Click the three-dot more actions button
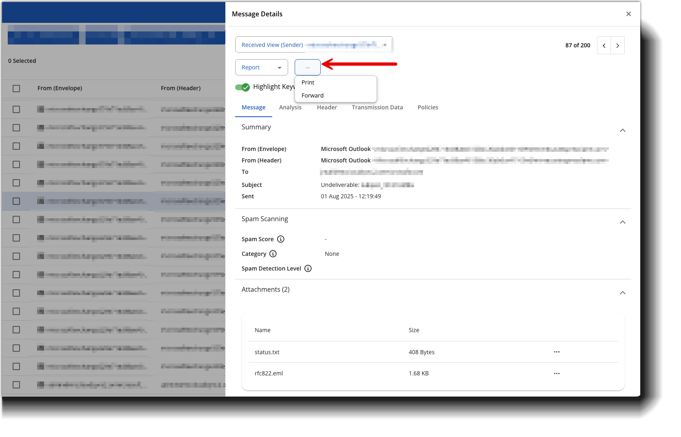 pos(308,68)
